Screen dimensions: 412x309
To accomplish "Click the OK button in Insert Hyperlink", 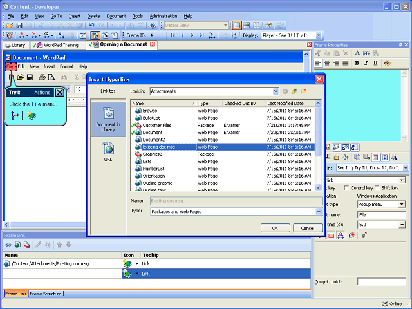I will coord(275,228).
